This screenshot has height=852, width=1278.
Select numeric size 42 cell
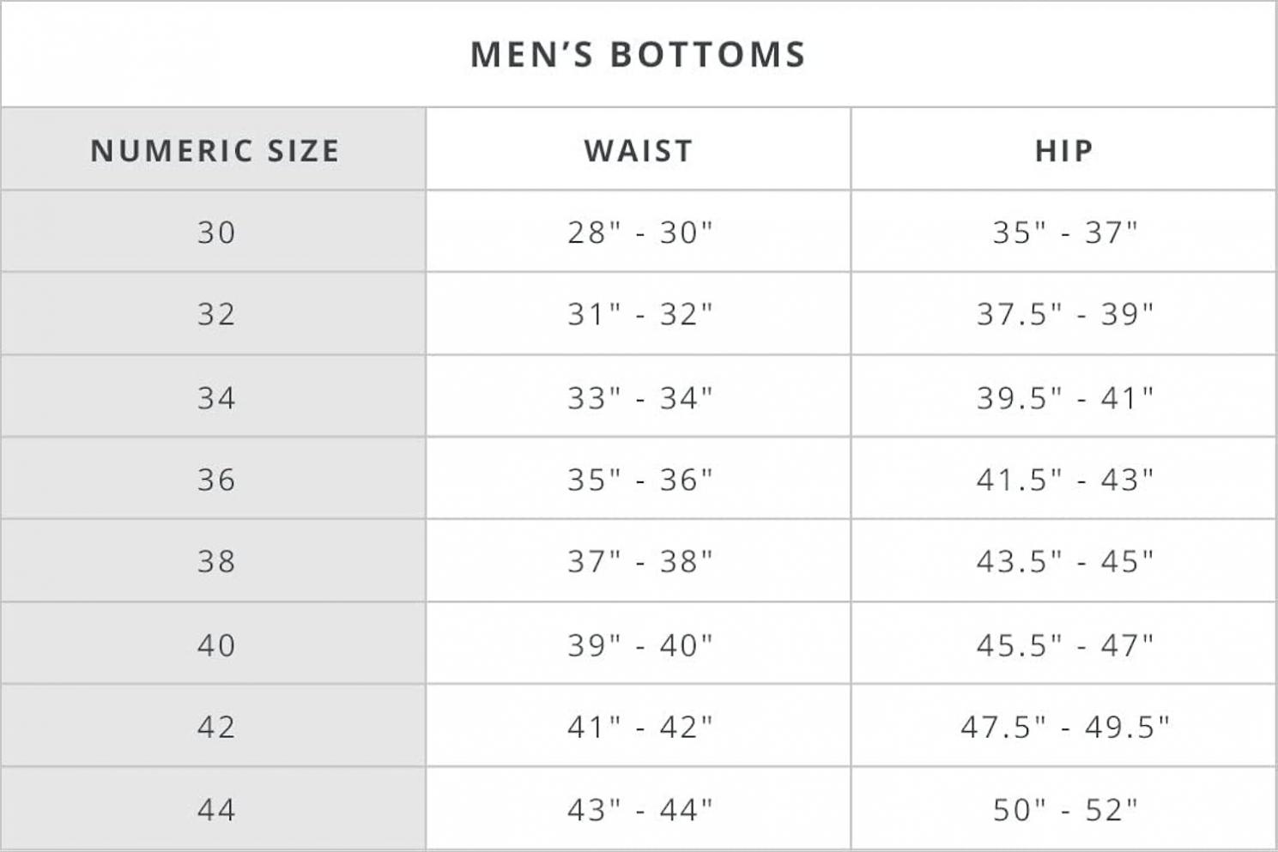(215, 727)
